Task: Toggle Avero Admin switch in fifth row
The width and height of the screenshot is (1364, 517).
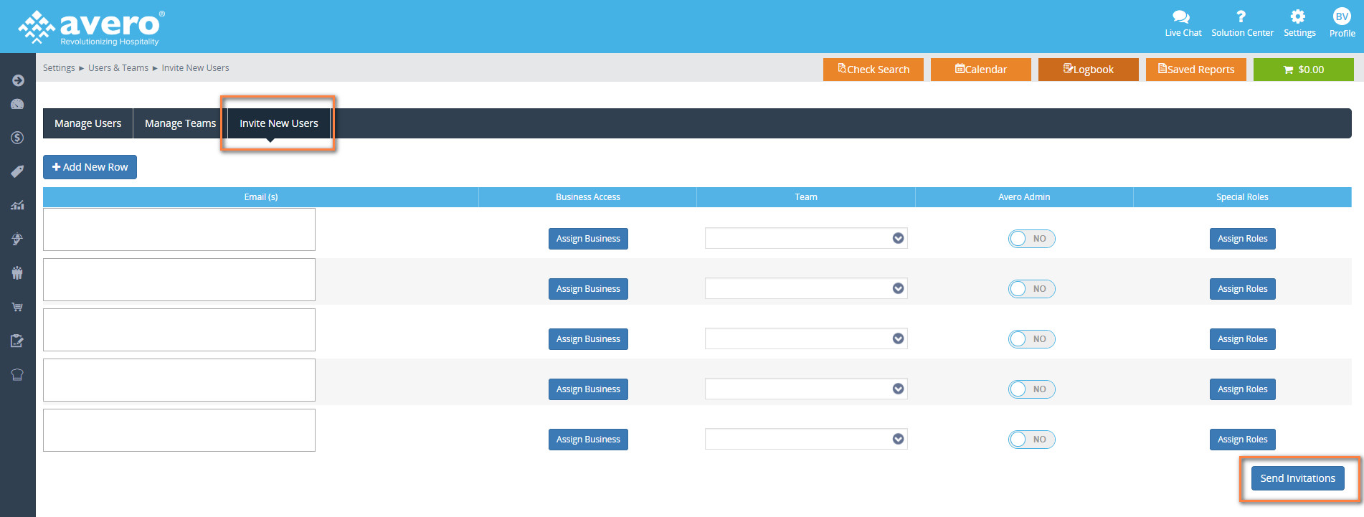Action: coord(1031,440)
